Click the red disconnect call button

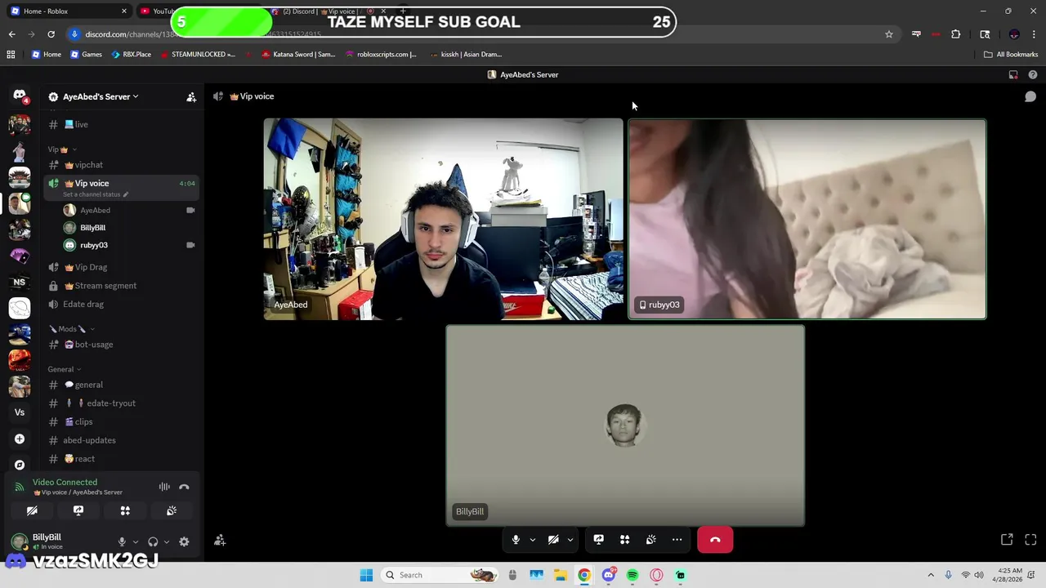[x=715, y=540]
